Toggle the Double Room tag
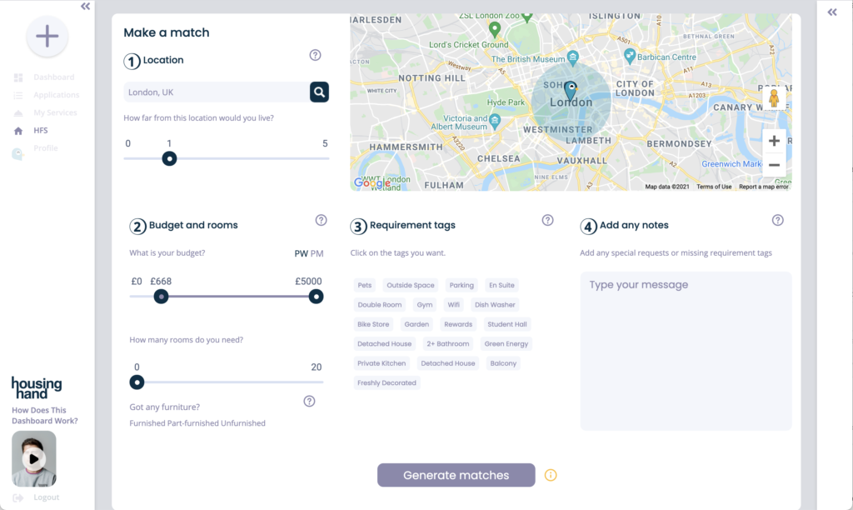This screenshot has height=510, width=853. click(380, 305)
